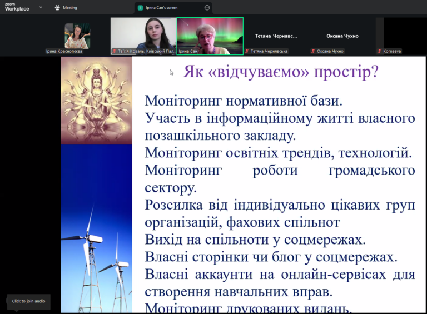
Task: Click the Korneeva name label
Action: tap(392, 51)
